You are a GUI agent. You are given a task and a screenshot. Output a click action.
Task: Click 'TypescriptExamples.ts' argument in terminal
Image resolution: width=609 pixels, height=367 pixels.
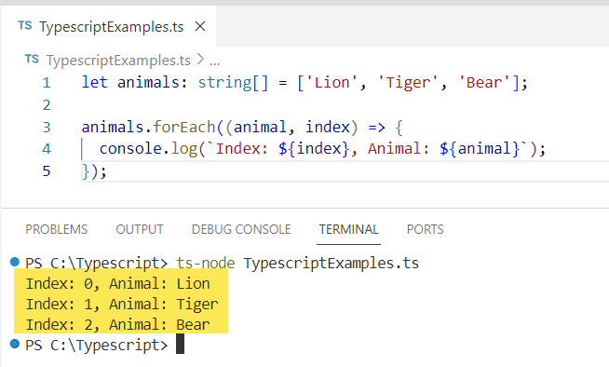[332, 264]
